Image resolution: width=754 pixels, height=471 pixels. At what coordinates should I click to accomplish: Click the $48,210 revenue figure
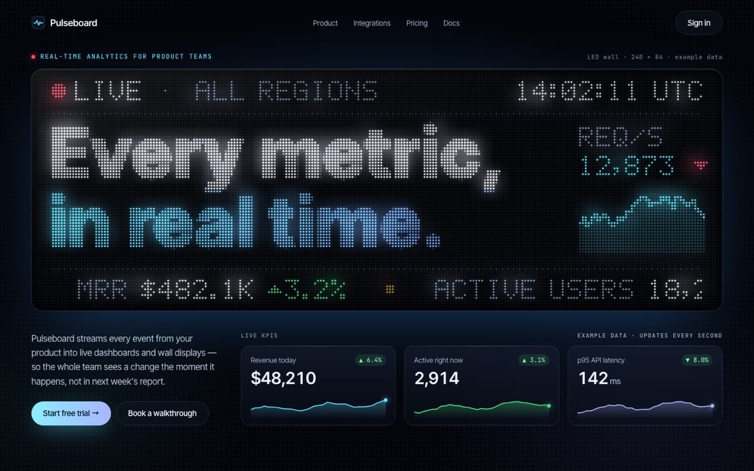point(283,378)
